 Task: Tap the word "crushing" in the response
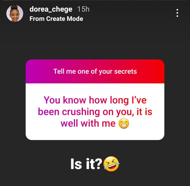pos(81,112)
